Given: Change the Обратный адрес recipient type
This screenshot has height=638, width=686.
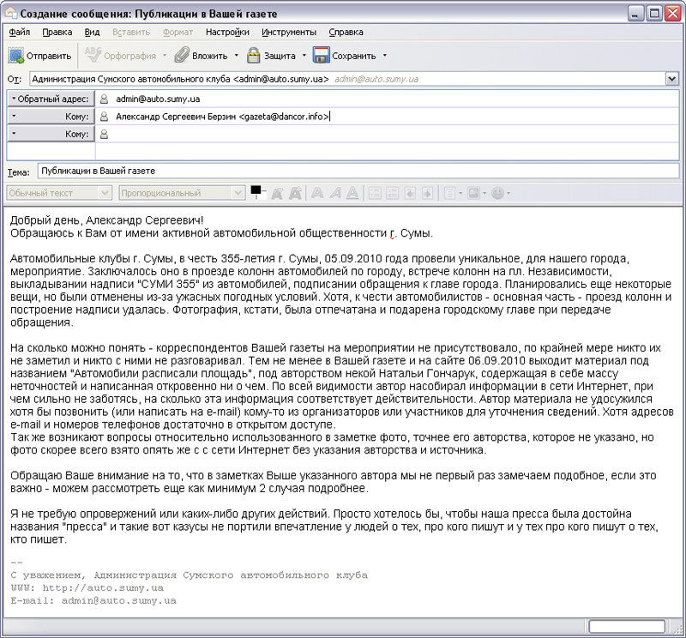Looking at the screenshot, I should [51, 99].
